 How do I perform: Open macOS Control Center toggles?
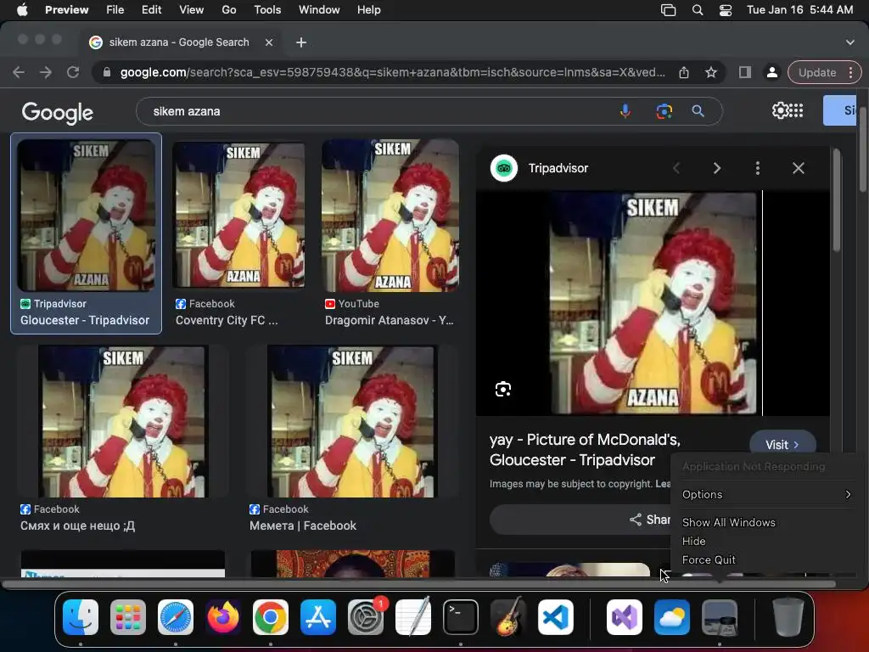pos(726,10)
